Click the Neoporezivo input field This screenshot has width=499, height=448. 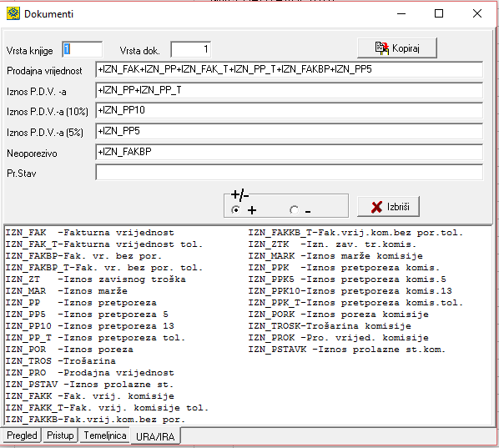[289, 152]
